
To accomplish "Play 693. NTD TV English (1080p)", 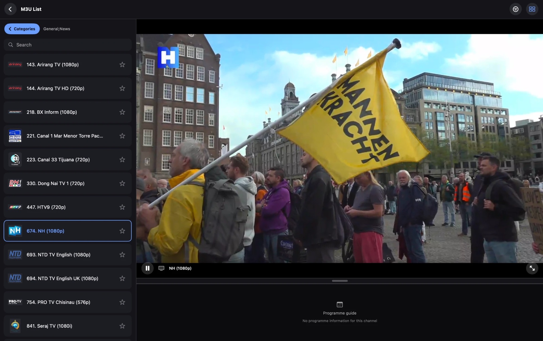I will 68,255.
